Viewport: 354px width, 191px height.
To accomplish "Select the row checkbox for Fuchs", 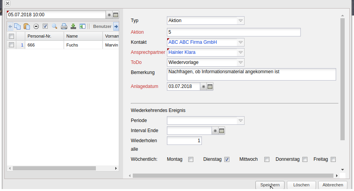I will pos(12,45).
